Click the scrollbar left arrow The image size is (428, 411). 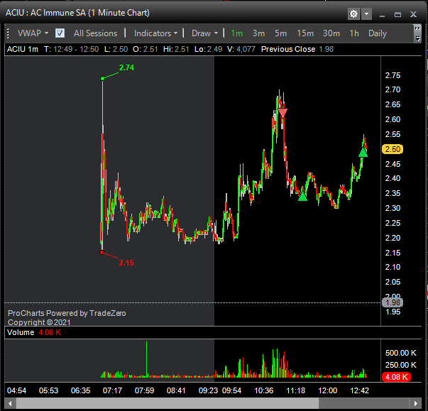10,403
